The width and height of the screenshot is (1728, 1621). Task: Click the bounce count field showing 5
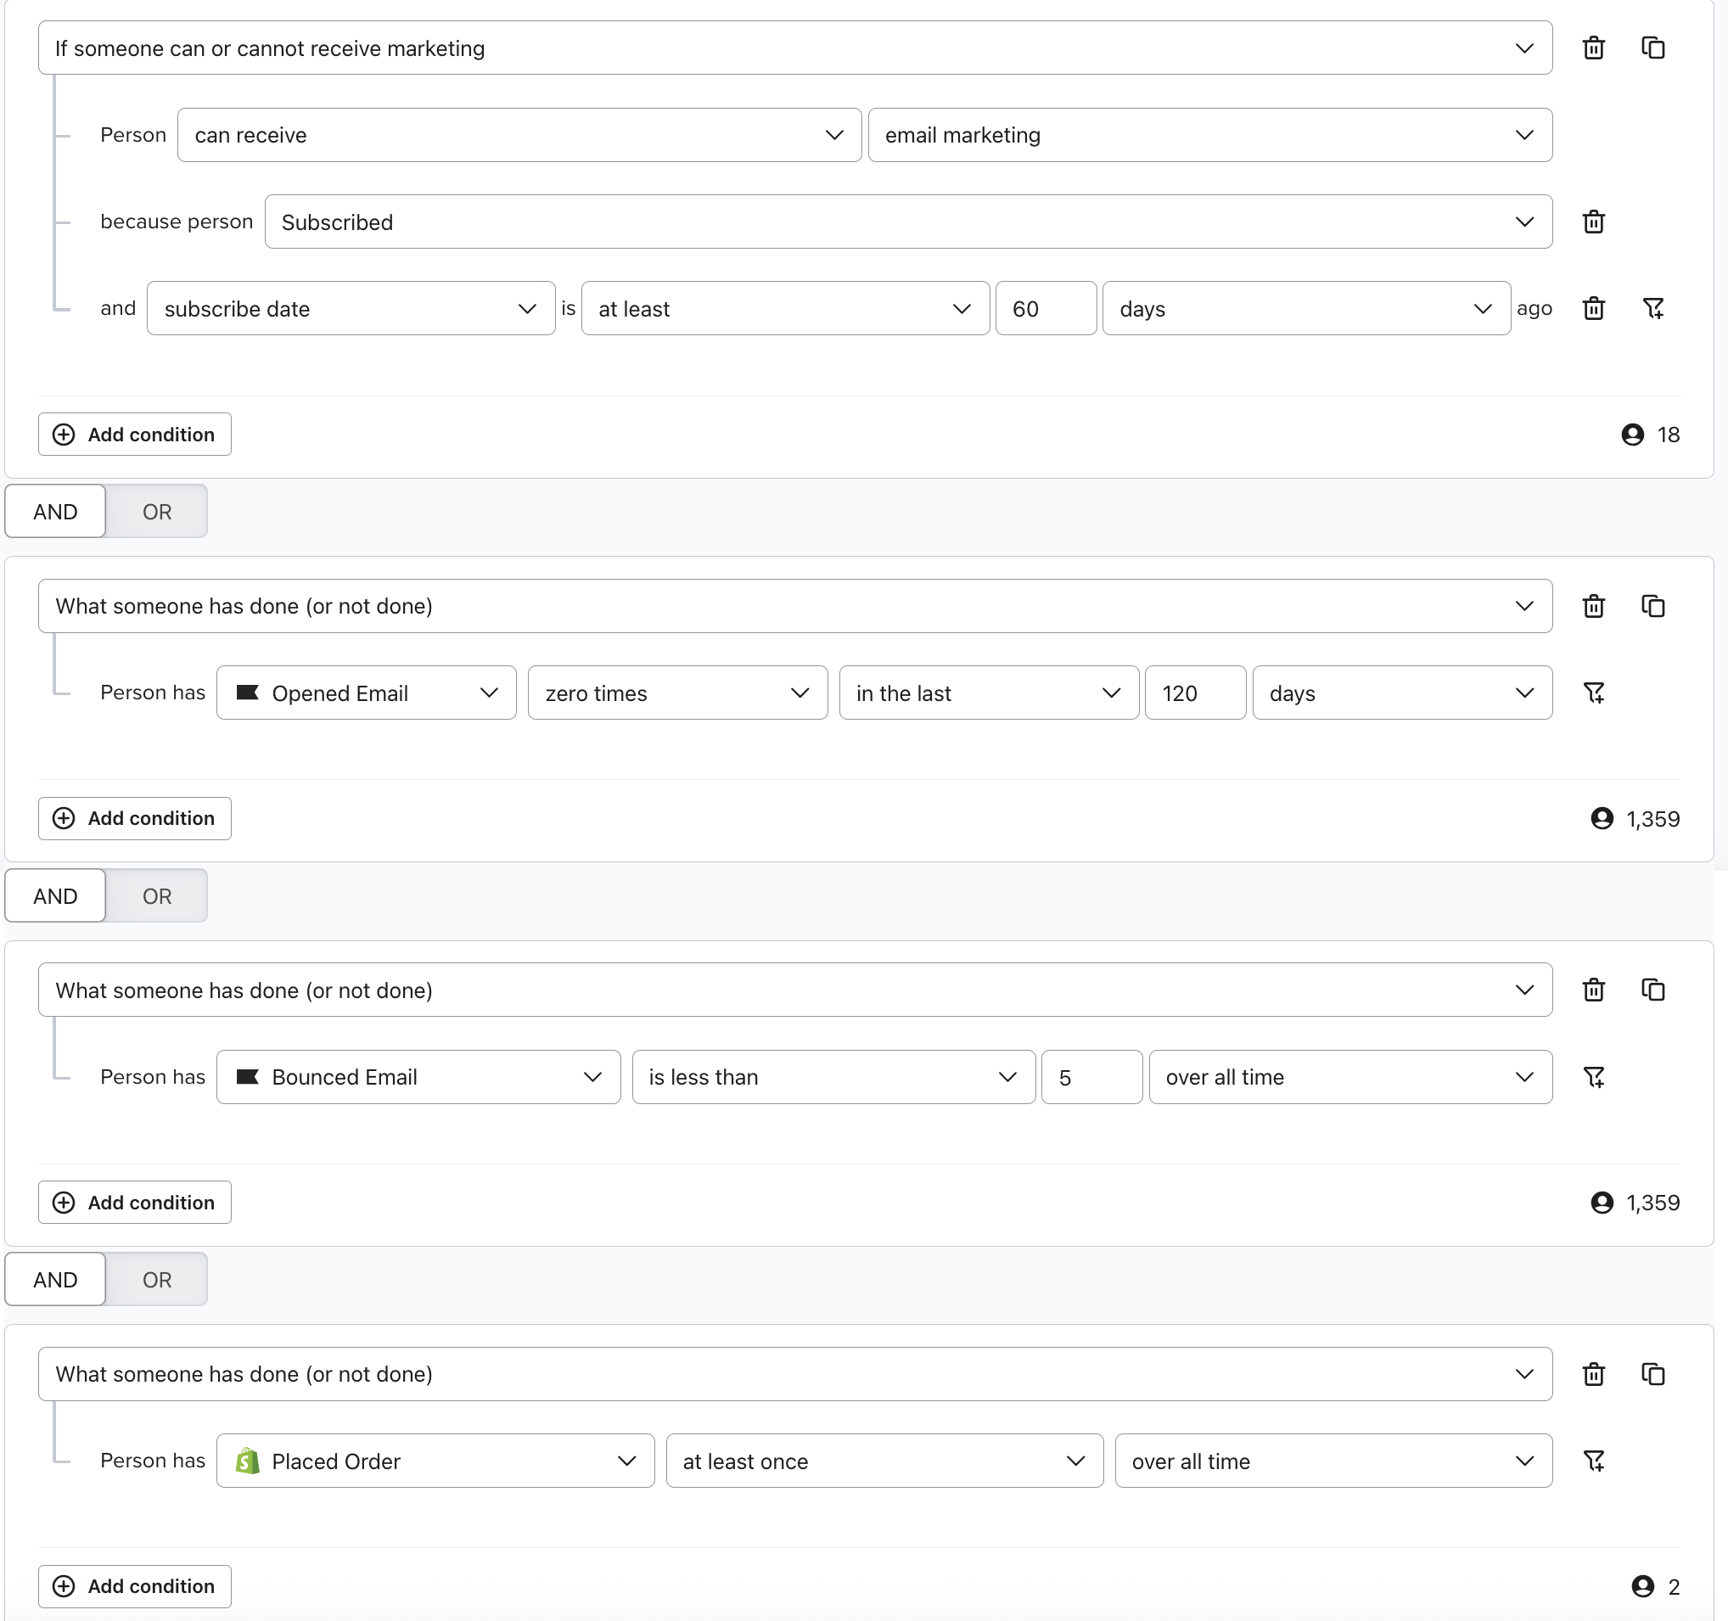click(x=1090, y=1077)
